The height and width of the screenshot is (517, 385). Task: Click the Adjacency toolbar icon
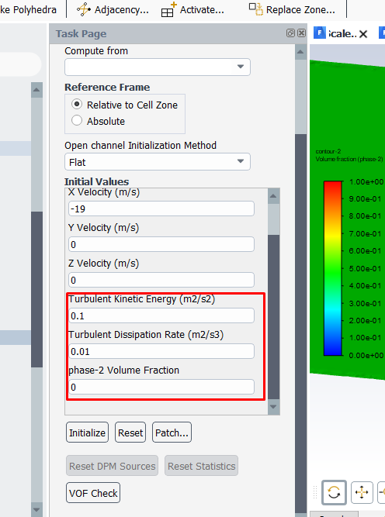pos(84,10)
